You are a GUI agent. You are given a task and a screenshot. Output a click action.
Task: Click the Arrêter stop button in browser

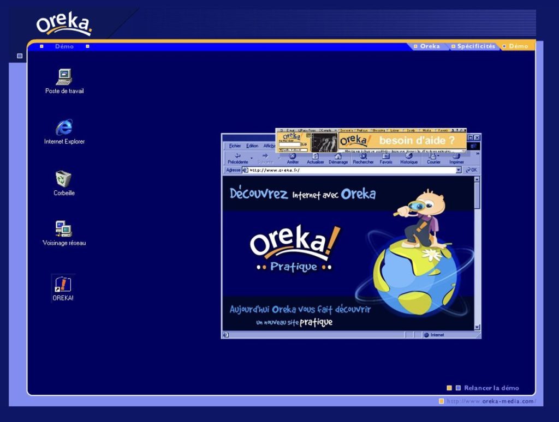click(x=293, y=159)
